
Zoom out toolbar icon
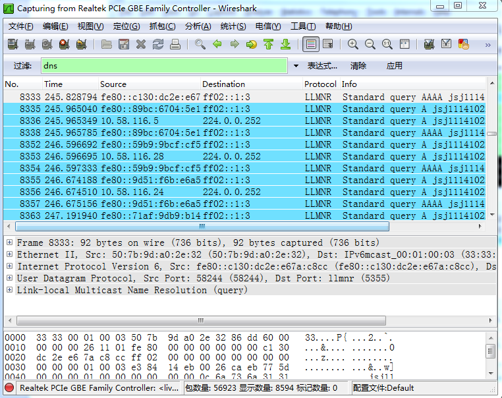[x=370, y=44]
